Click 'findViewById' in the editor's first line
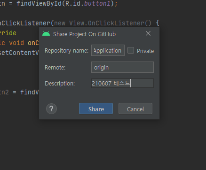The height and width of the screenshot is (170, 206). pyautogui.click(x=39, y=3)
